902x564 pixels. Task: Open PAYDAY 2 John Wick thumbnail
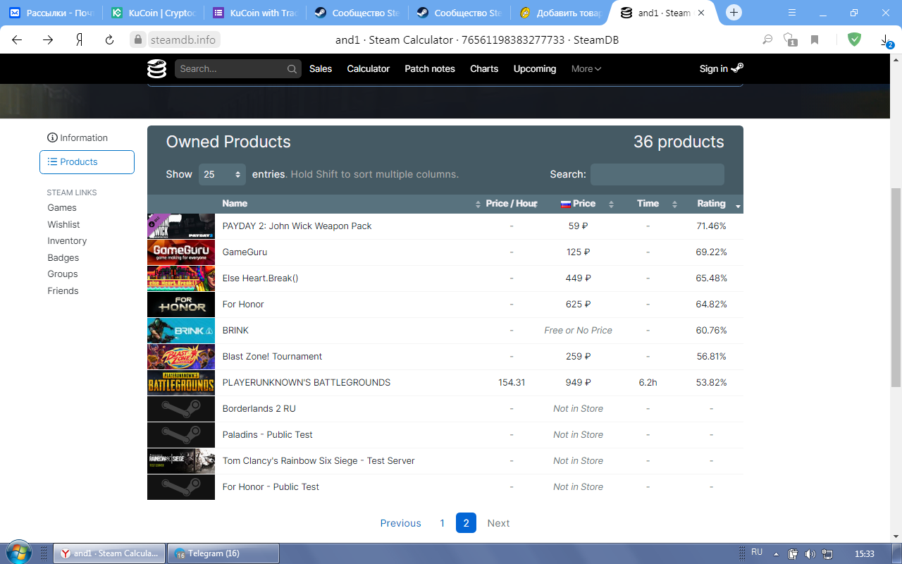pyautogui.click(x=181, y=226)
